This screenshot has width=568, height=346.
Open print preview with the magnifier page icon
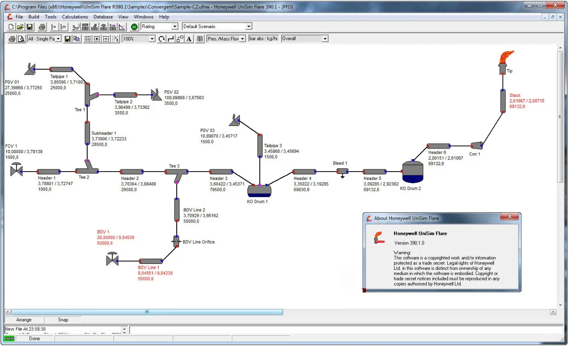point(21,39)
